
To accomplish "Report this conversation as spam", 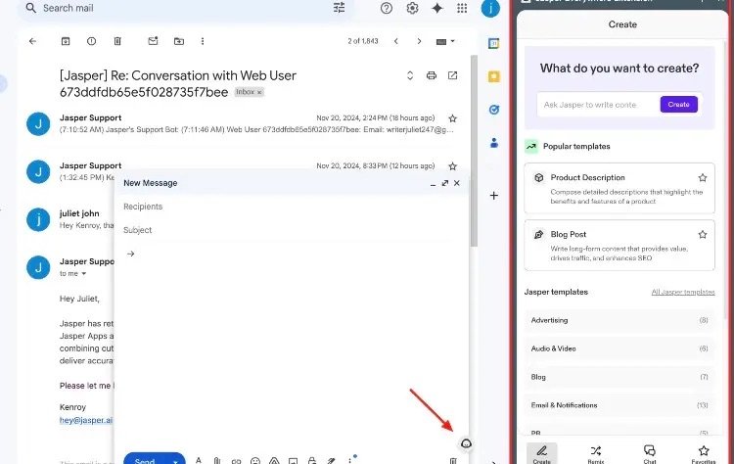I will click(91, 41).
